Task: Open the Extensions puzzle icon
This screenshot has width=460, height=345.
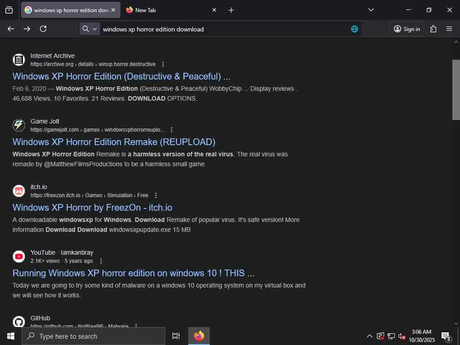Action: tap(433, 29)
